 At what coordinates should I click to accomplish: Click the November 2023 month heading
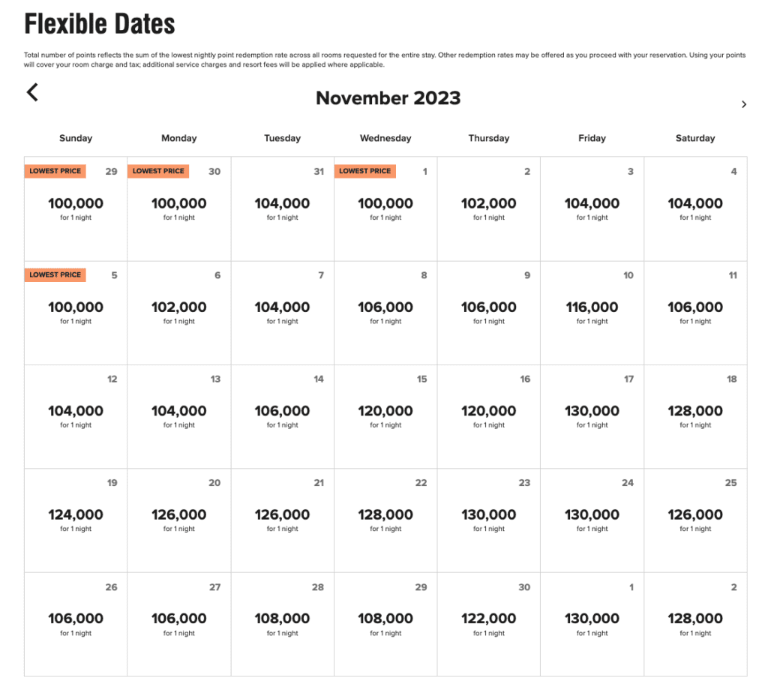pos(388,98)
